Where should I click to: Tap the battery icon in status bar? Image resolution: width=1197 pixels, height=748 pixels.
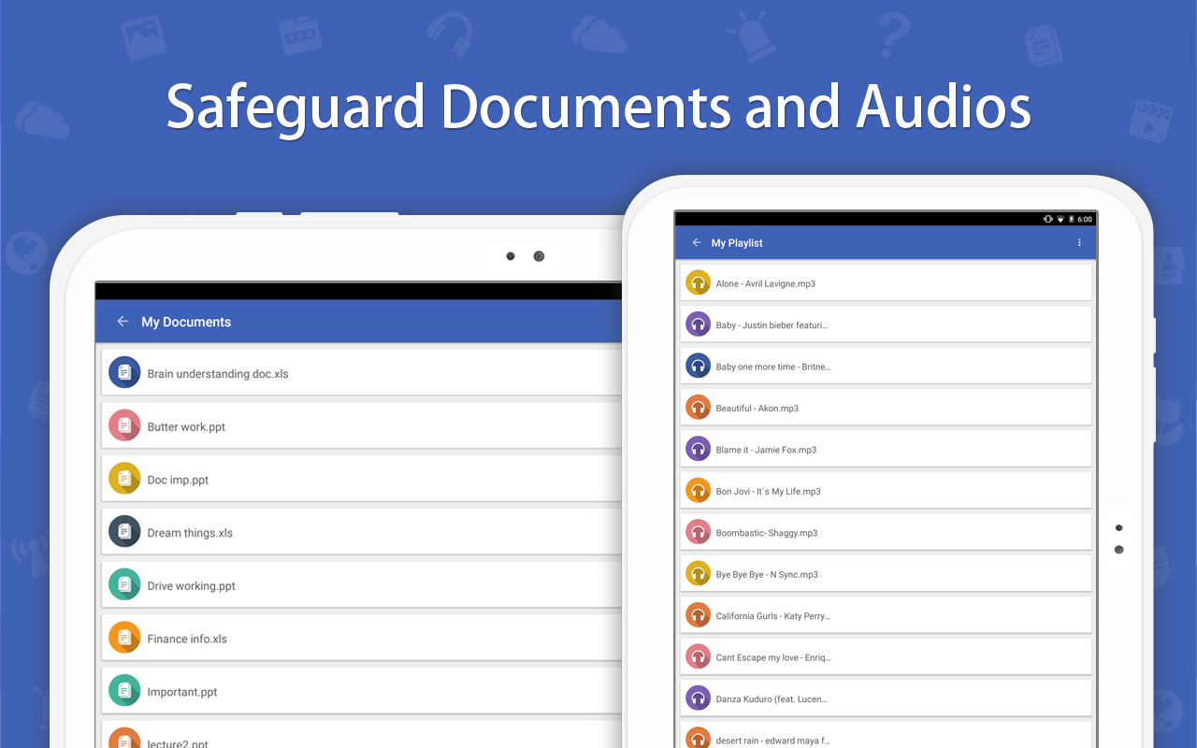[1071, 219]
